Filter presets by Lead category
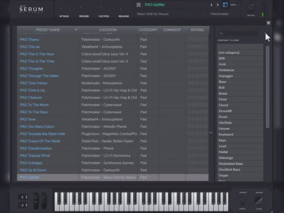This screenshot has height=213, width=284. (240, 146)
